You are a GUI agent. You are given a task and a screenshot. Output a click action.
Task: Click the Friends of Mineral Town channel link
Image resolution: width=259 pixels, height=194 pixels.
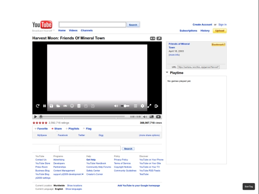pyautogui.click(x=179, y=46)
